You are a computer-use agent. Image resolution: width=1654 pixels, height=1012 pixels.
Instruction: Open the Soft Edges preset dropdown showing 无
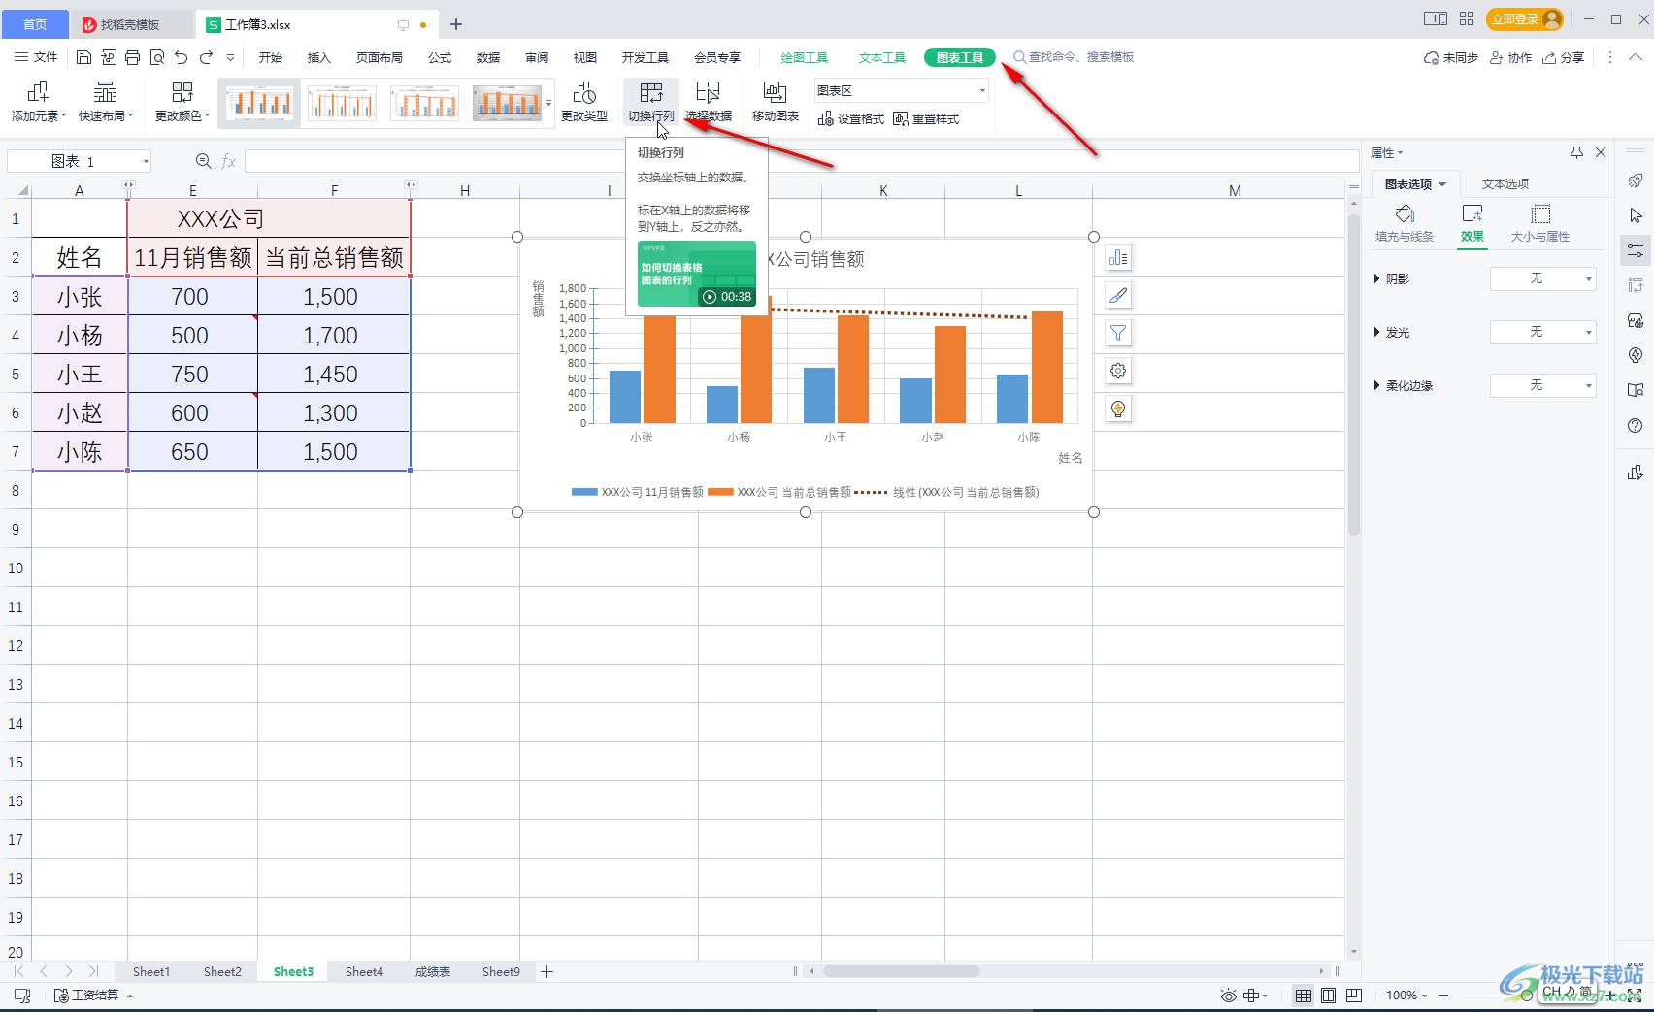tap(1542, 385)
